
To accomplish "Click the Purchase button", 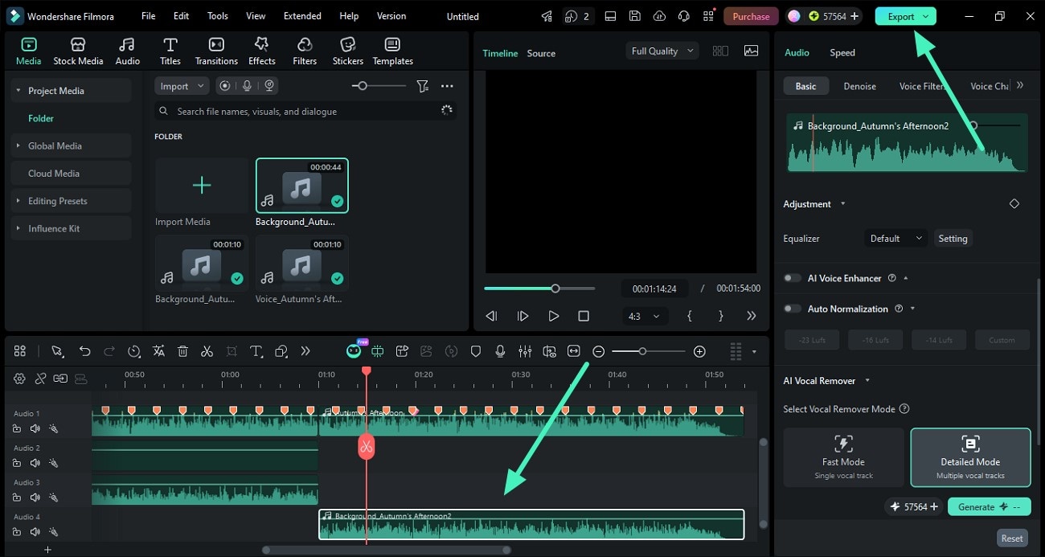I will pos(751,16).
